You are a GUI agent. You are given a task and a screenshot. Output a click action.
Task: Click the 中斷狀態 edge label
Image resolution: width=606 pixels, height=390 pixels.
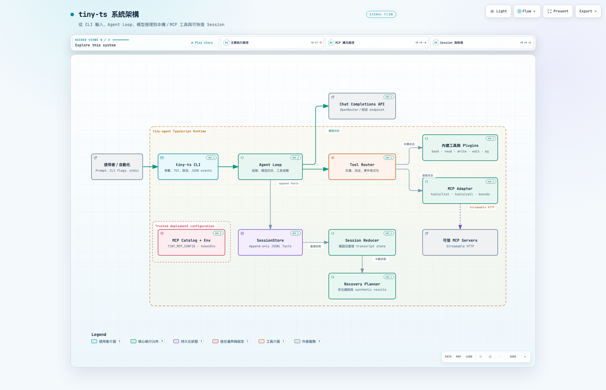[x=381, y=259]
